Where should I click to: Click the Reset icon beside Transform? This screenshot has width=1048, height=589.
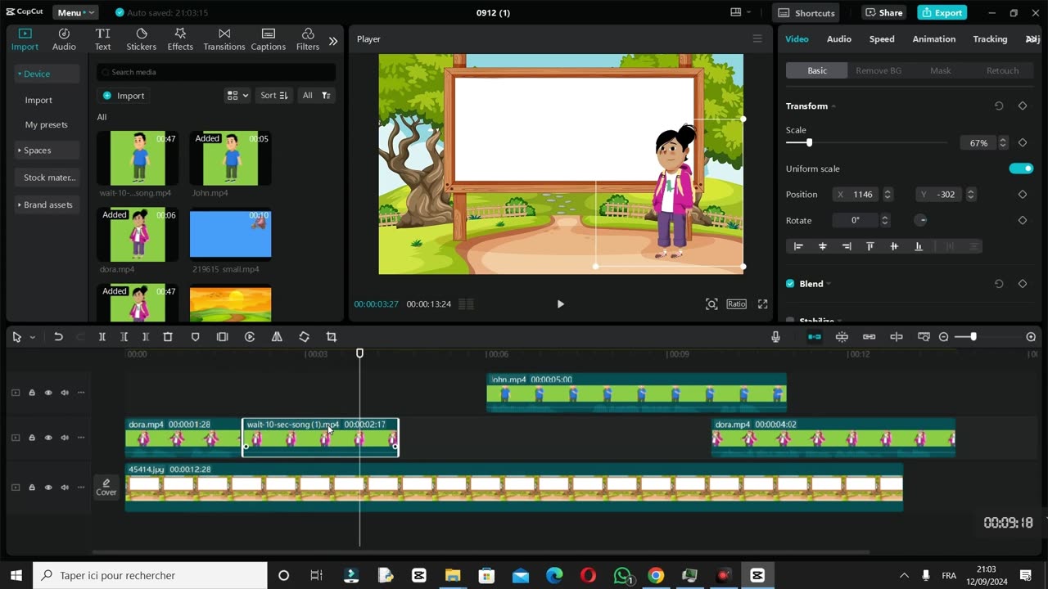pyautogui.click(x=999, y=106)
